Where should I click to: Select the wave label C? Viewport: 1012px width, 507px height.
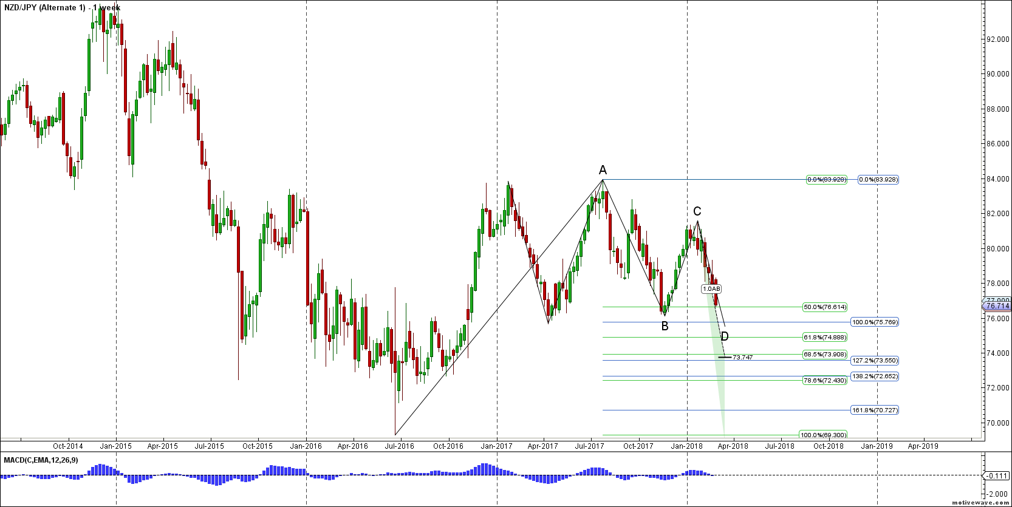(x=697, y=211)
